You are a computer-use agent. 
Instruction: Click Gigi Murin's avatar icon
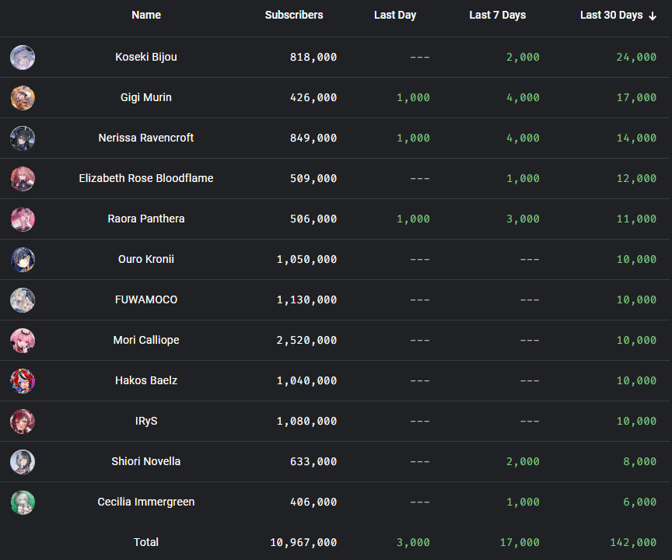[23, 98]
